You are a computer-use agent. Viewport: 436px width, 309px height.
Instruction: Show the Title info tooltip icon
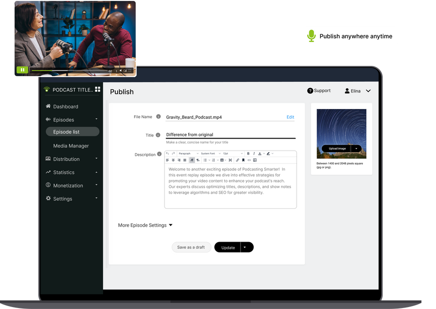[158, 135]
